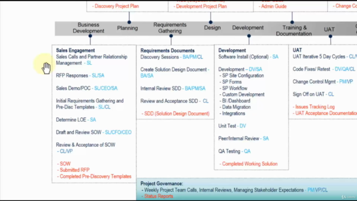Screen dimensions: 357x201
Task: Click the RFP Responses line
Action: click(80, 75)
